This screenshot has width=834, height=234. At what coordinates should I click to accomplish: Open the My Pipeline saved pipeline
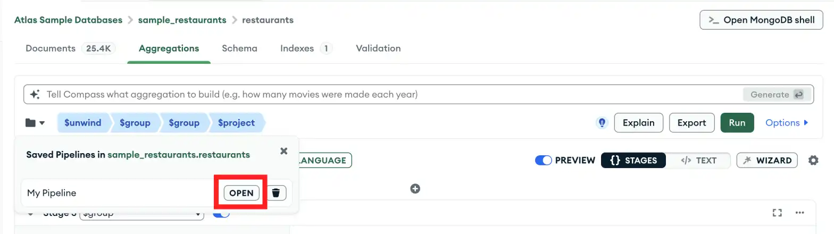241,193
